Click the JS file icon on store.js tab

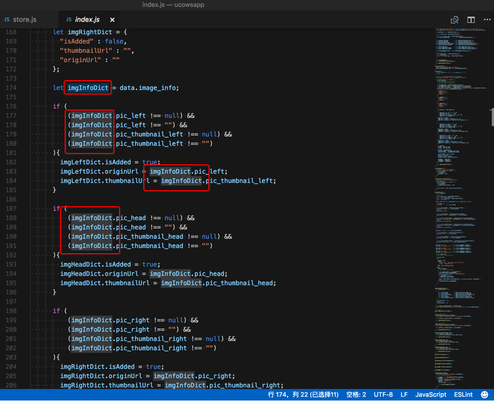[7, 20]
